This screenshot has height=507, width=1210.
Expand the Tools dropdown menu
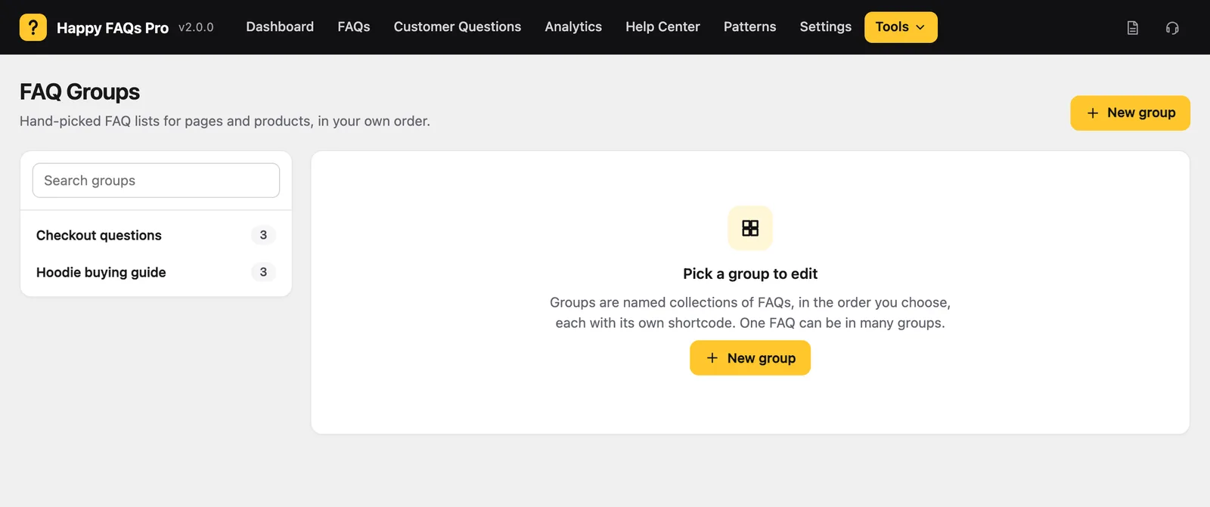coord(901,27)
